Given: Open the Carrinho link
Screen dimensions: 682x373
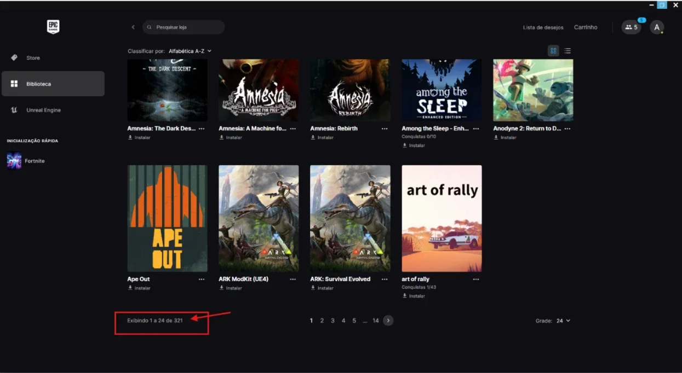Looking at the screenshot, I should (x=586, y=27).
